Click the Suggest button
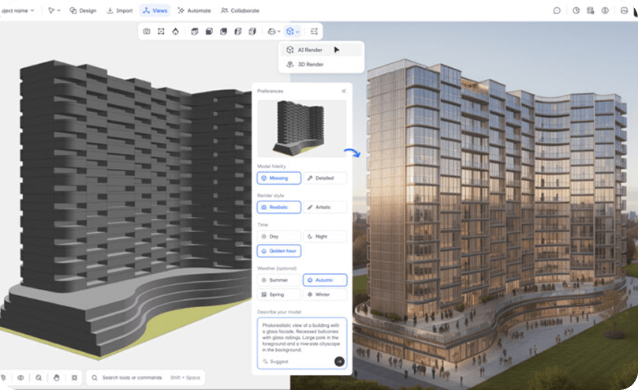 (275, 361)
